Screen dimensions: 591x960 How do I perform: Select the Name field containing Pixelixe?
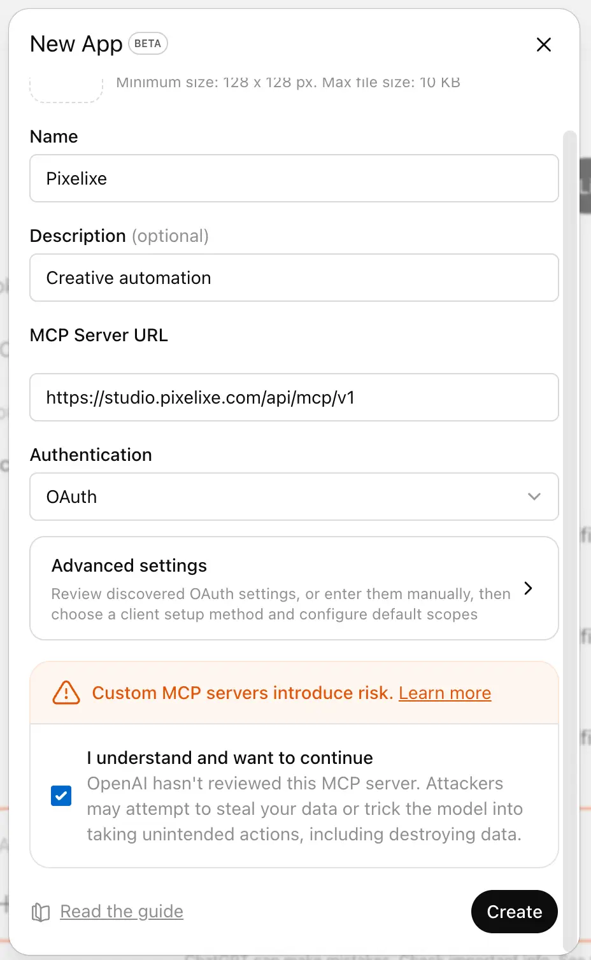click(294, 178)
